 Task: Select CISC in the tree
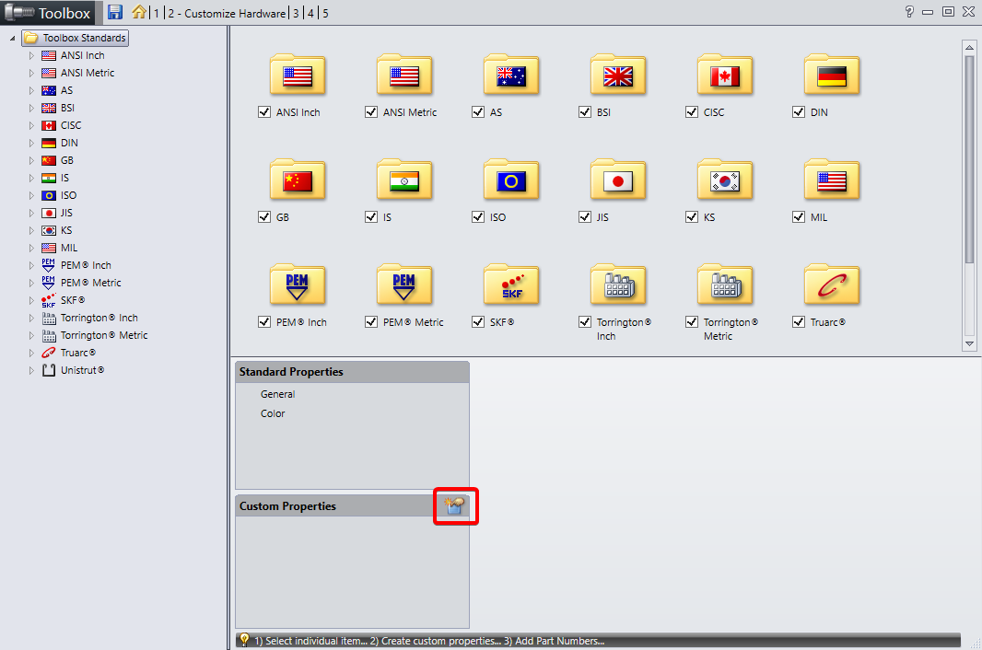click(71, 126)
